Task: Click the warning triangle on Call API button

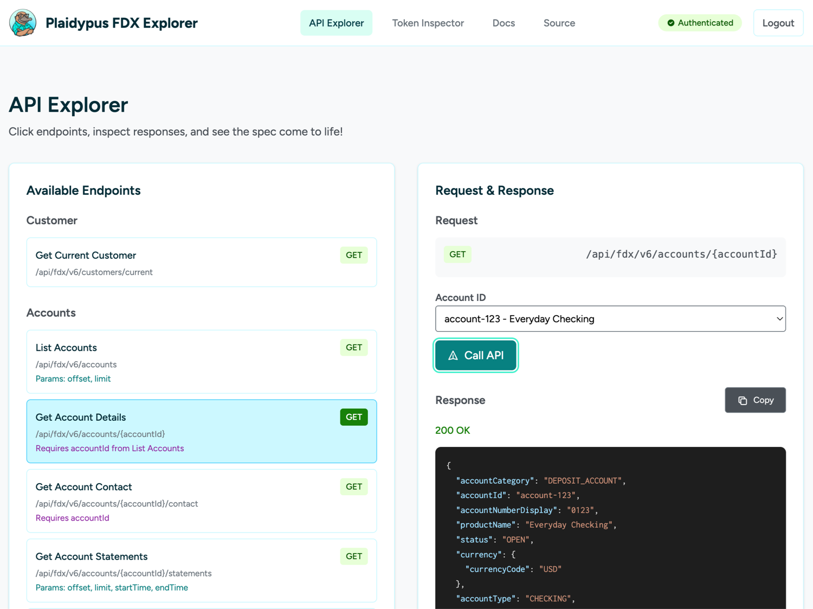Action: pos(453,355)
